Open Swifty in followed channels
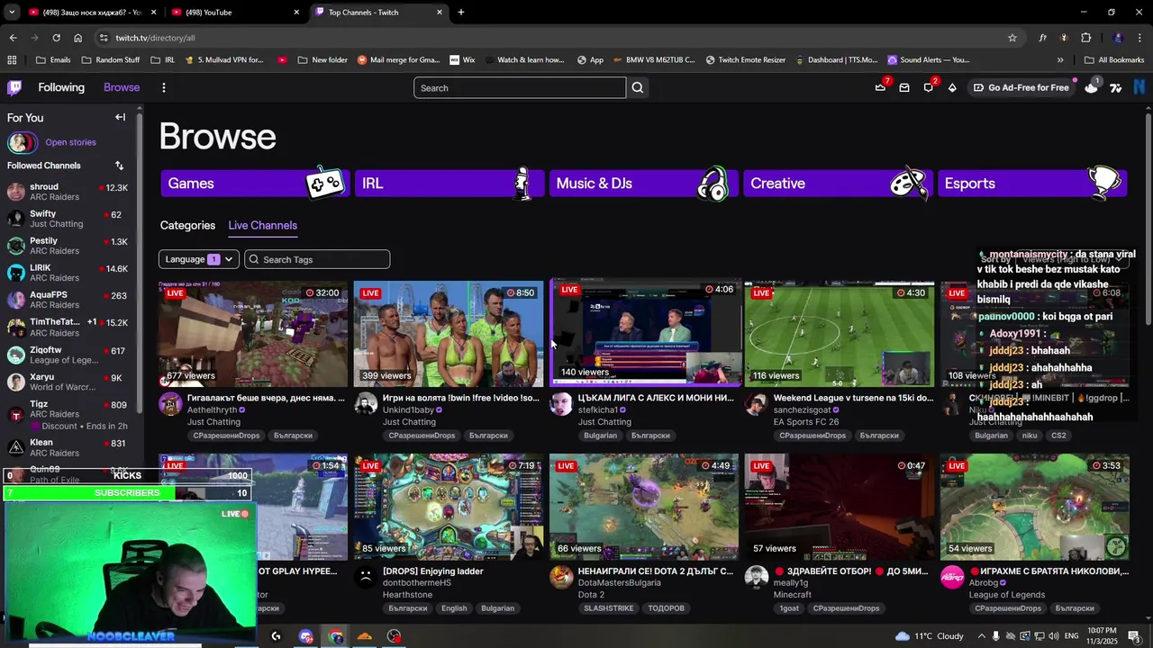The height and width of the screenshot is (648, 1153). tap(68, 219)
